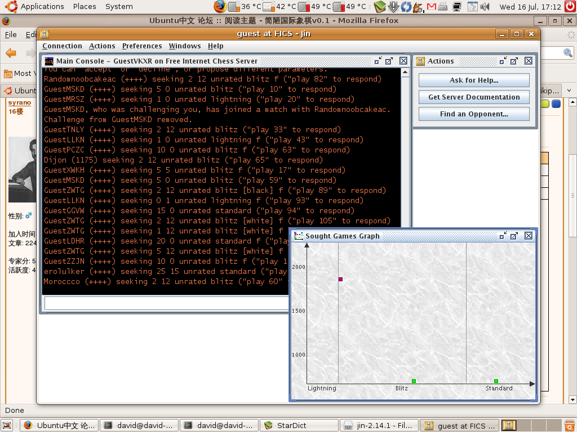Switch to the StarDict taskbar button
Screen dimensions: 577x432
[299, 425]
